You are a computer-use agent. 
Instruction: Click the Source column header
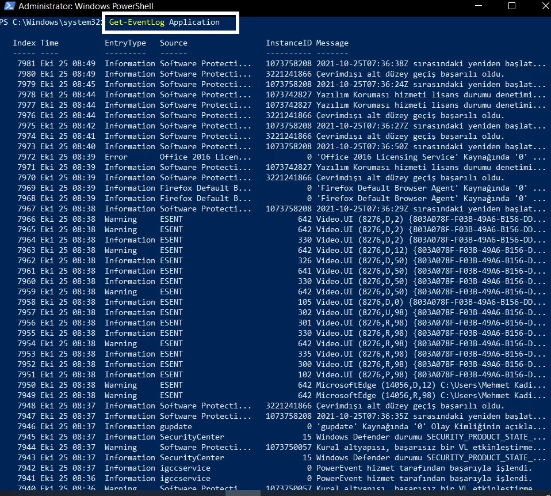[174, 43]
